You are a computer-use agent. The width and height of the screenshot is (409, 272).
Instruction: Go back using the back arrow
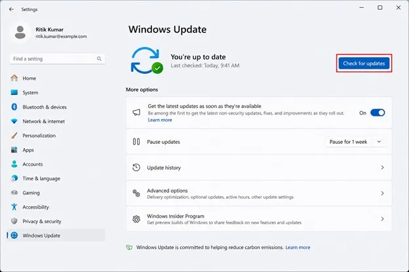(x=11, y=9)
